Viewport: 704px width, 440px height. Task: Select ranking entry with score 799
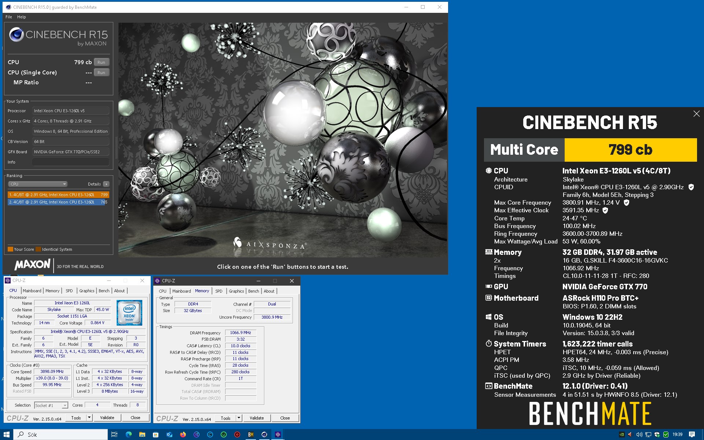58,195
